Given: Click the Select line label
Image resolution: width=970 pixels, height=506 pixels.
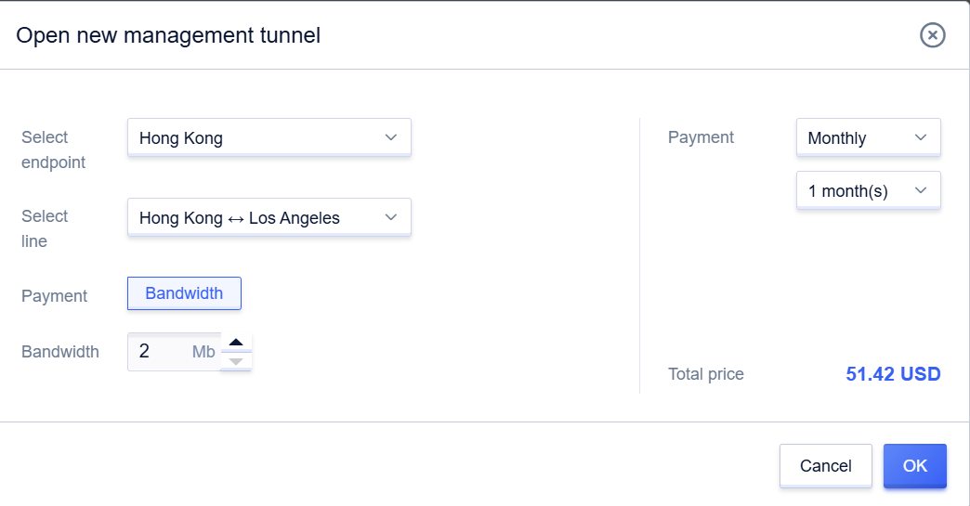Looking at the screenshot, I should pos(45,228).
